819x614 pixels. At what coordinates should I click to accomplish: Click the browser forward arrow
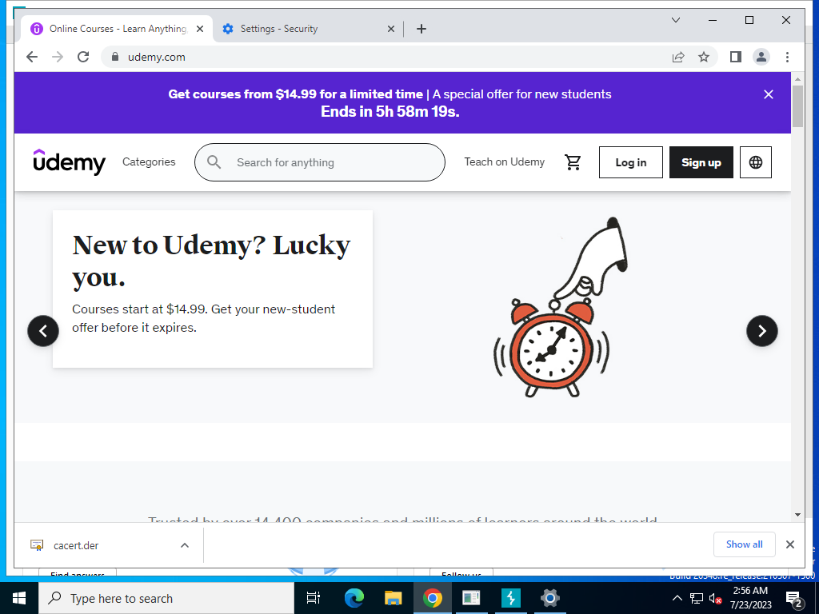pos(58,57)
